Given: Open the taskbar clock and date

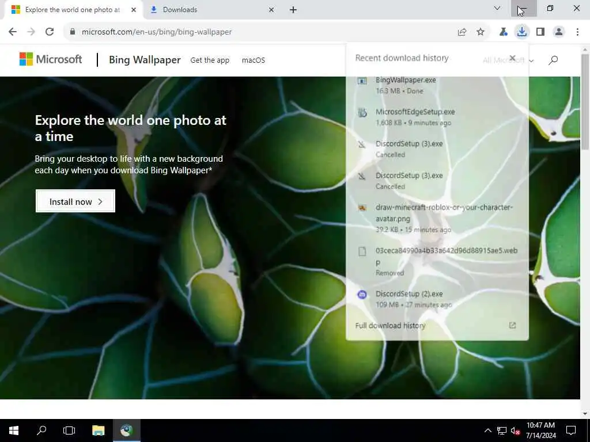Looking at the screenshot, I should click(x=540, y=430).
